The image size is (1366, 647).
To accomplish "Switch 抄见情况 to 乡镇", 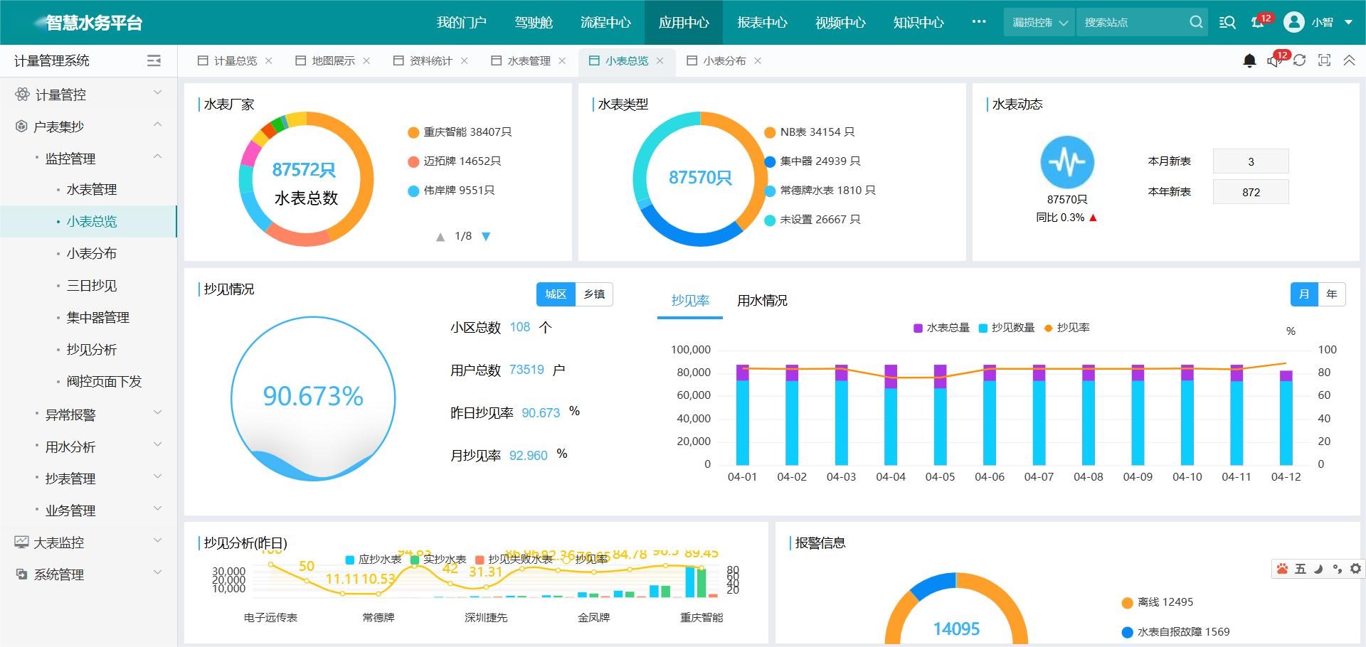I will pyautogui.click(x=594, y=294).
